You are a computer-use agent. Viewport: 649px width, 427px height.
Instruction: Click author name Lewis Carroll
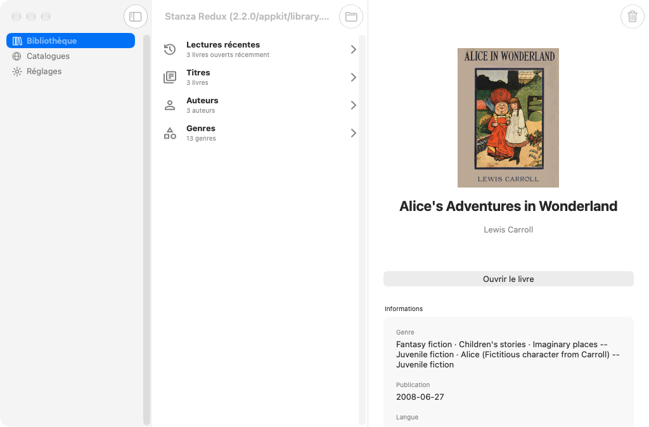click(508, 229)
